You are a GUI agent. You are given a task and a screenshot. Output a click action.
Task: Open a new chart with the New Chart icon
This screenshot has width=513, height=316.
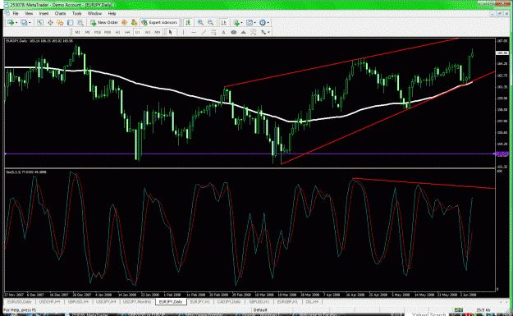(11, 23)
